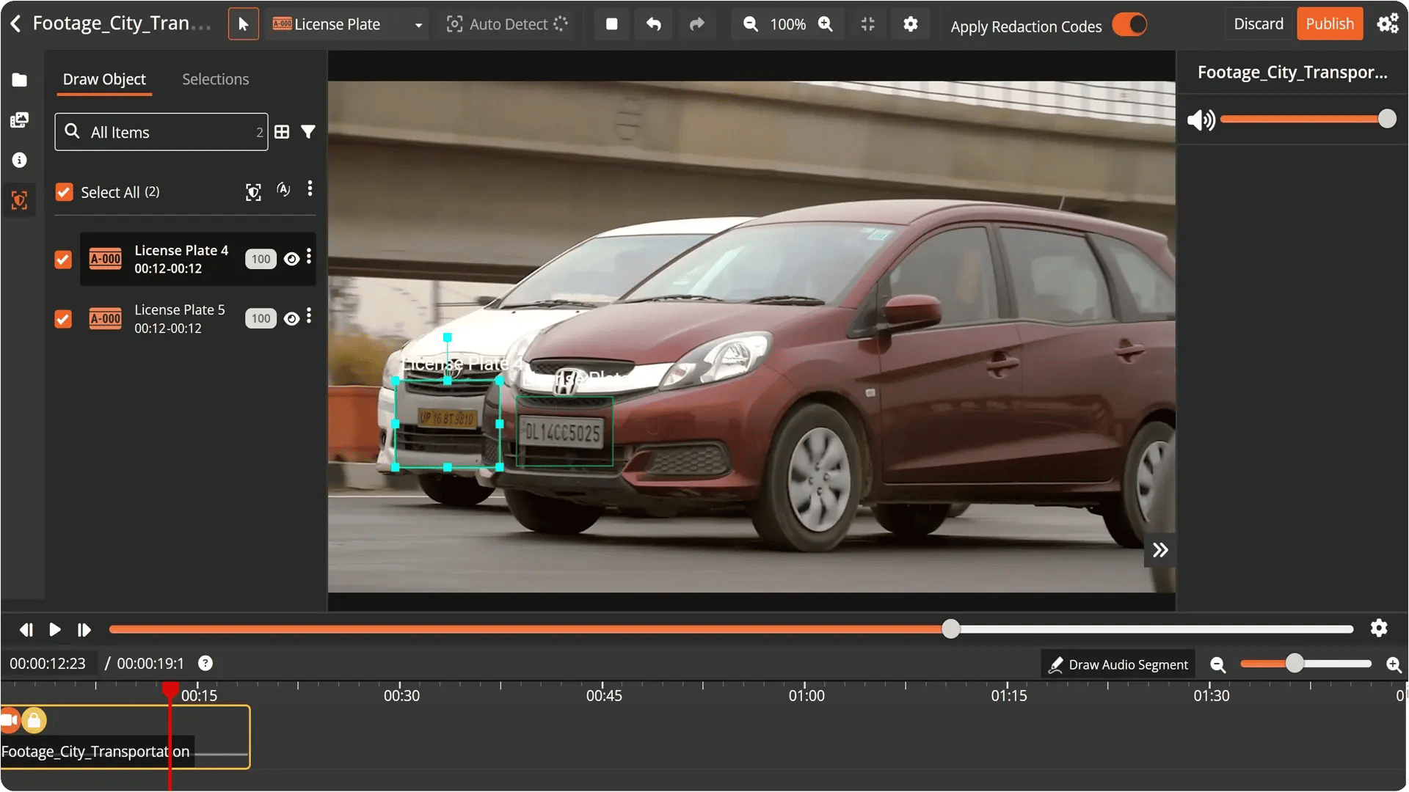Stop drawing with the square stop icon
The width and height of the screenshot is (1409, 792).
(611, 24)
